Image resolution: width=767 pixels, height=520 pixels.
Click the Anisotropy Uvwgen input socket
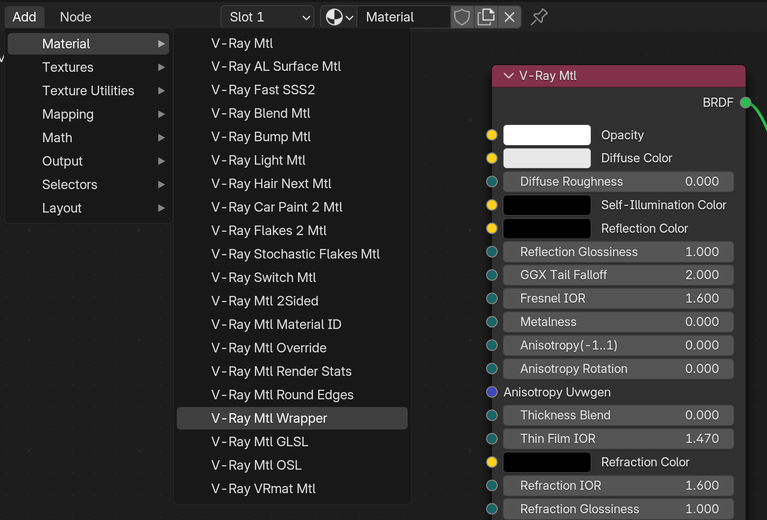492,392
